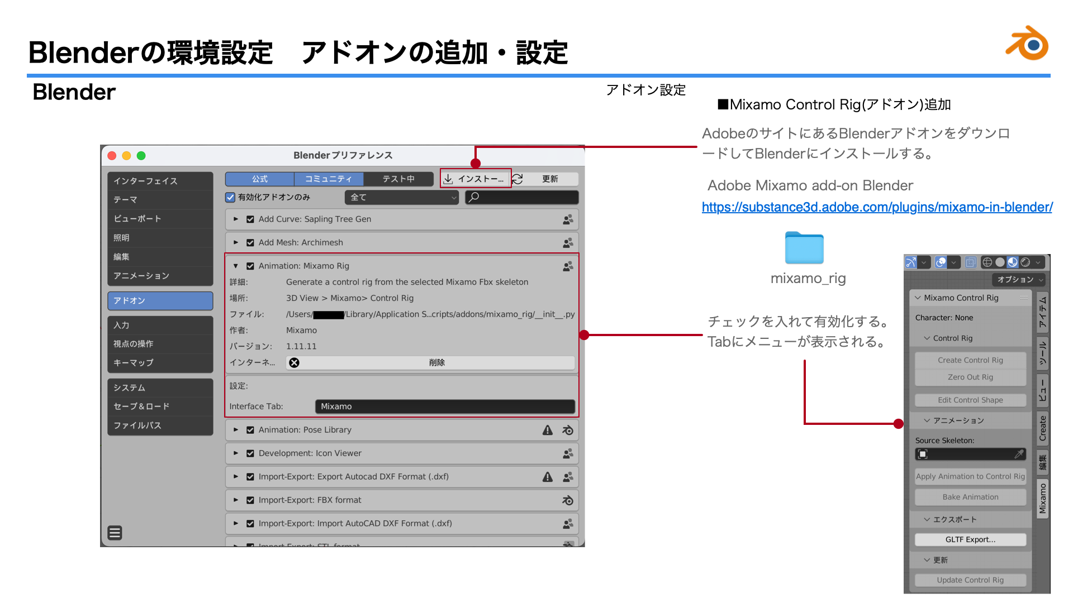
Task: Open the アドオン preferences section
Action: 160,300
